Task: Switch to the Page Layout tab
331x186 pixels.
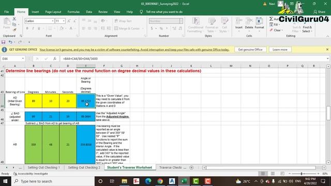Action: [53, 12]
